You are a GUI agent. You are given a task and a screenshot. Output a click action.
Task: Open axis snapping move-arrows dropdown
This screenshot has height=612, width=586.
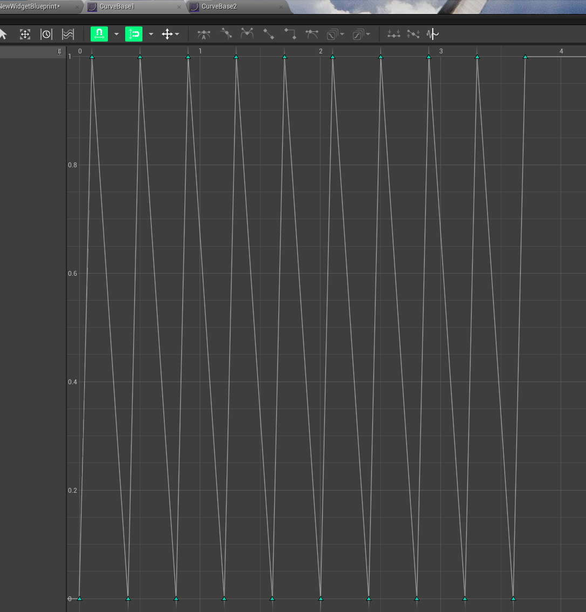[x=170, y=35]
